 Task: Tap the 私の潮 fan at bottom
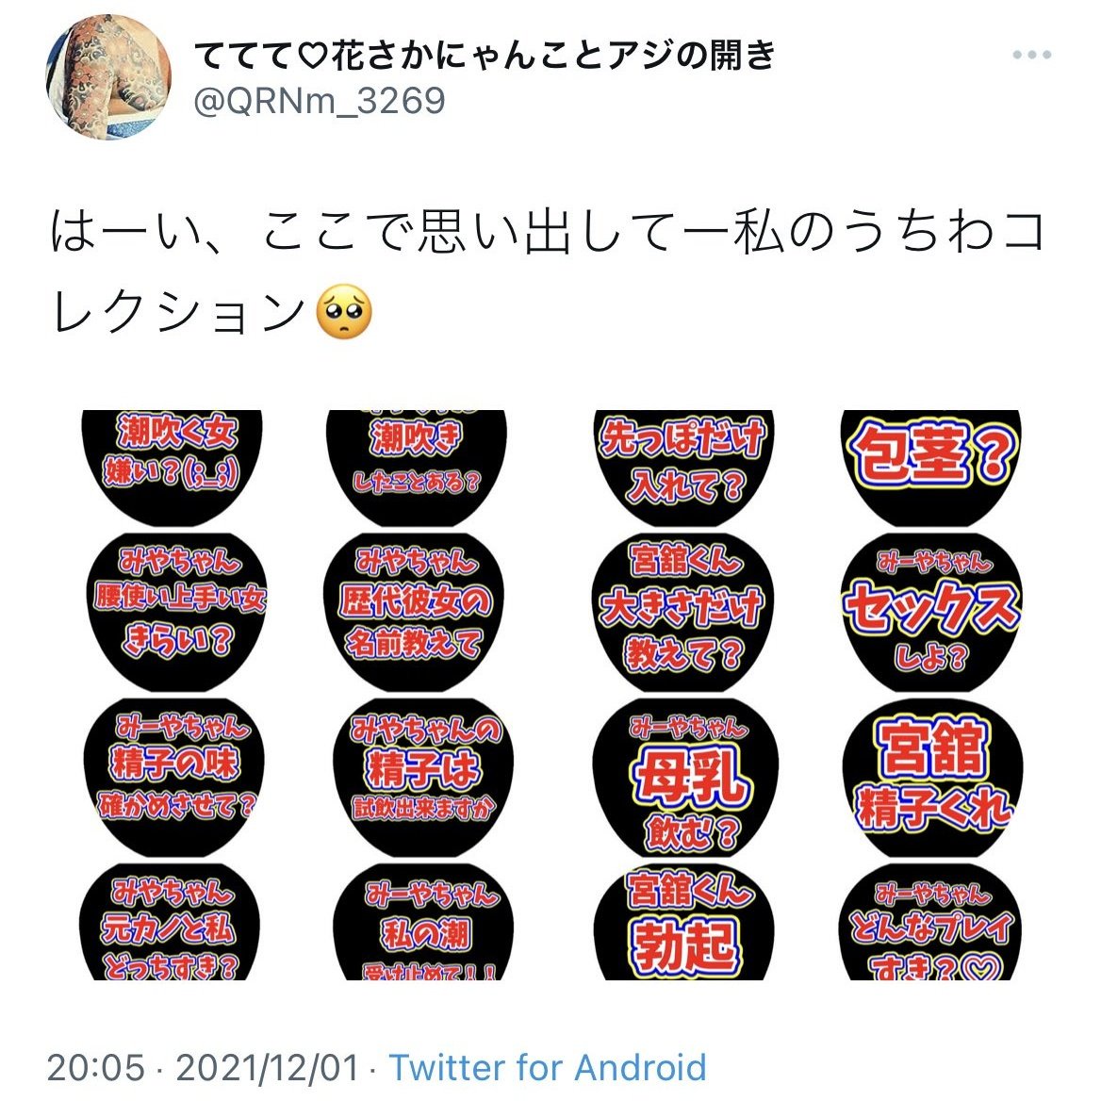[x=423, y=922]
